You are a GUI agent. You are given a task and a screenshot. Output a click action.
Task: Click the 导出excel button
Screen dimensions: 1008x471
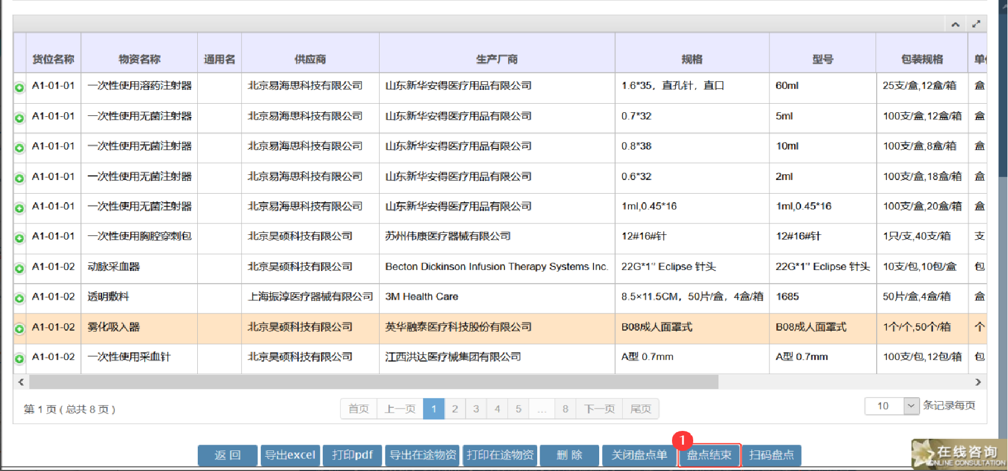click(290, 456)
